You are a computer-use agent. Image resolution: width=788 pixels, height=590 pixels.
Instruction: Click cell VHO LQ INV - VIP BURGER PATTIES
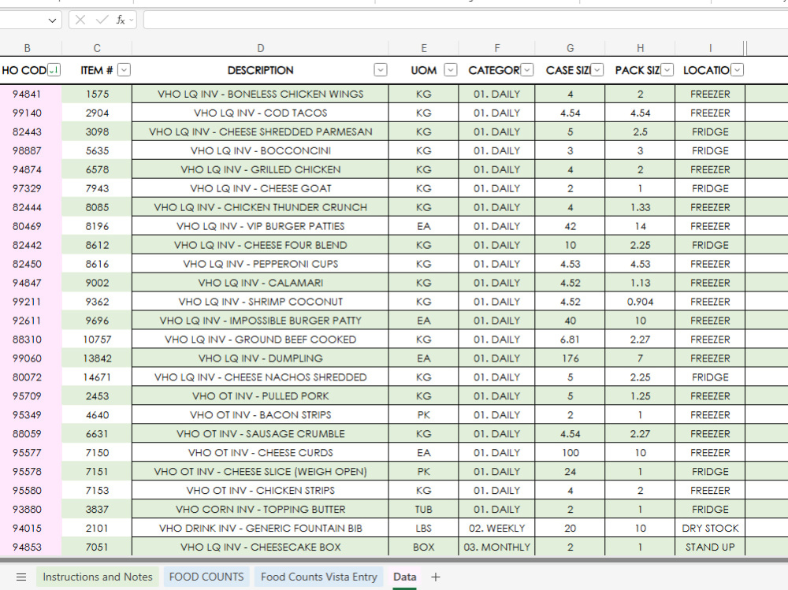(260, 226)
